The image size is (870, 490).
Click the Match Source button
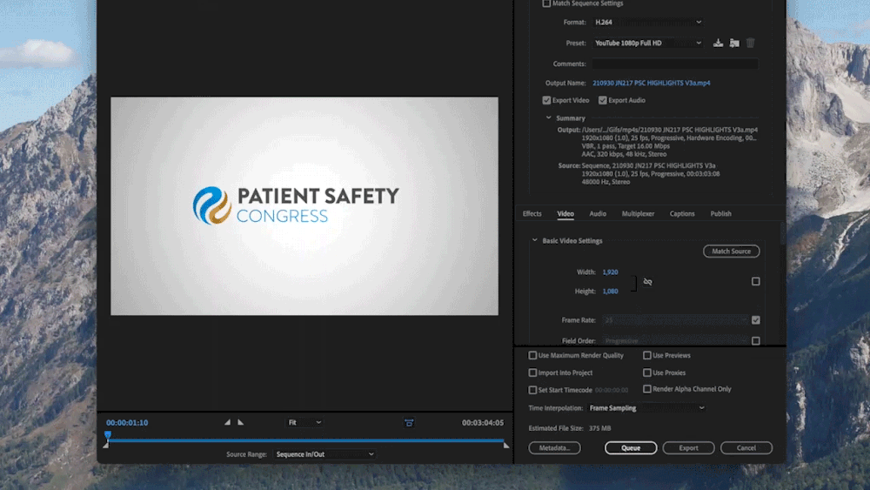point(732,252)
